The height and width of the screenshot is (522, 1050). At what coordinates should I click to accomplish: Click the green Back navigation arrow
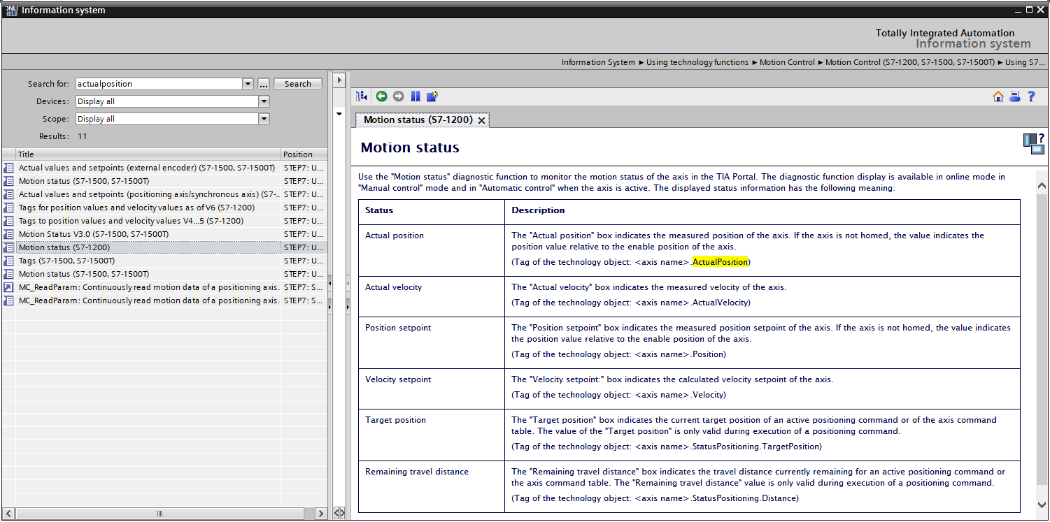point(381,96)
